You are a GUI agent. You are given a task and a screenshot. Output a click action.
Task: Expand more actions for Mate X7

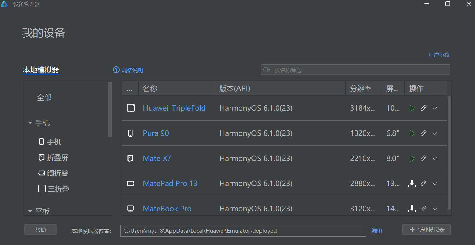click(x=435, y=159)
